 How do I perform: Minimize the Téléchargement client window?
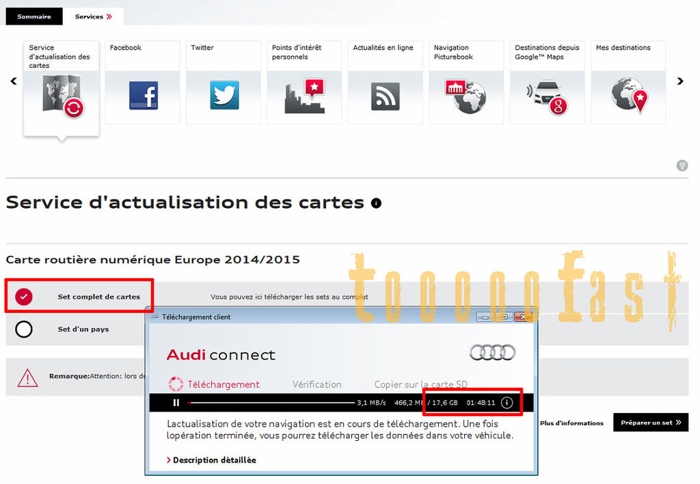[485, 317]
